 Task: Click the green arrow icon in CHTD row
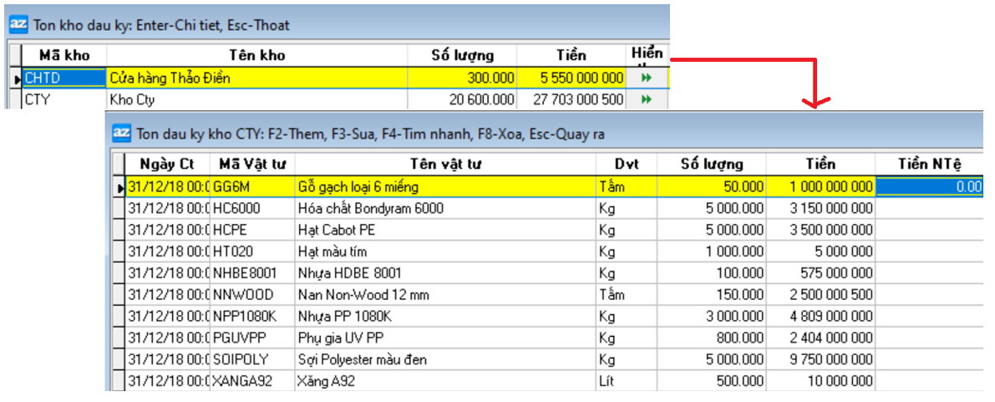tap(646, 79)
